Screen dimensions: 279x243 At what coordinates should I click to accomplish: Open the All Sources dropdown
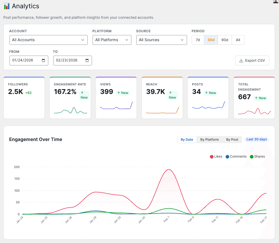click(161, 40)
